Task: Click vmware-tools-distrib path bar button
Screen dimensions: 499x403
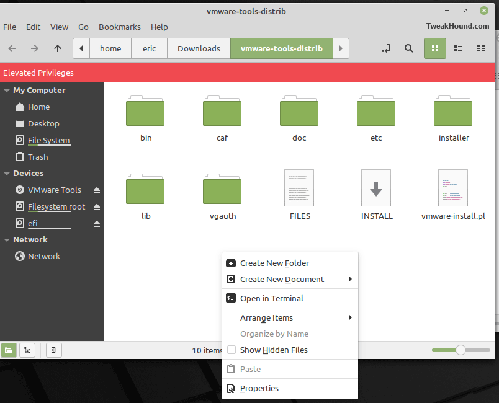Action: pos(282,48)
